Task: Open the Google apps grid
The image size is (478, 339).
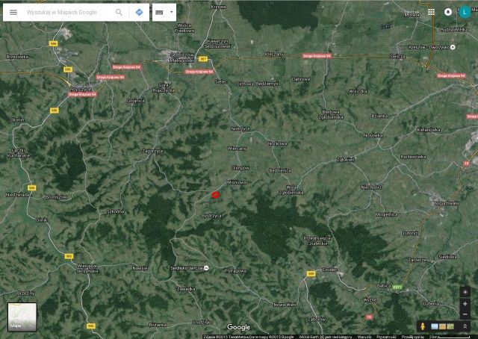Action: (431, 12)
